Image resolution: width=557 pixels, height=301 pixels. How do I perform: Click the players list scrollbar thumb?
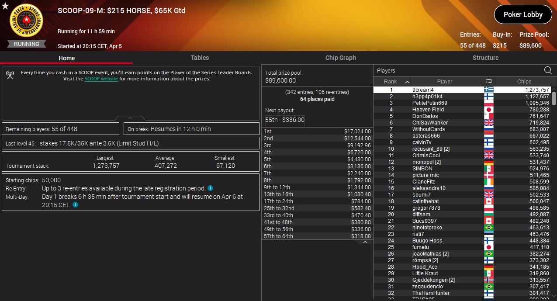pyautogui.click(x=554, y=98)
